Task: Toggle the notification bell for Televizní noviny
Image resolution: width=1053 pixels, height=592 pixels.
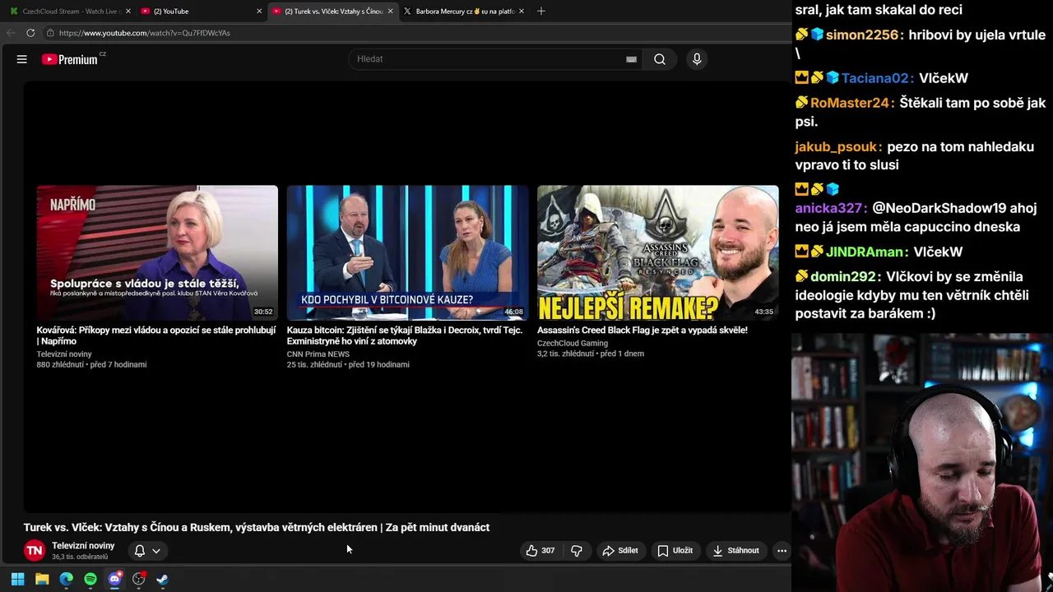Action: point(140,551)
